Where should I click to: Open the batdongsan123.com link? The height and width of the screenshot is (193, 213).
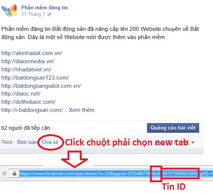tap(35, 78)
